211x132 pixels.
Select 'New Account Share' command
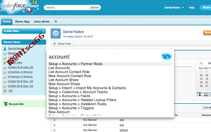tap(64, 84)
